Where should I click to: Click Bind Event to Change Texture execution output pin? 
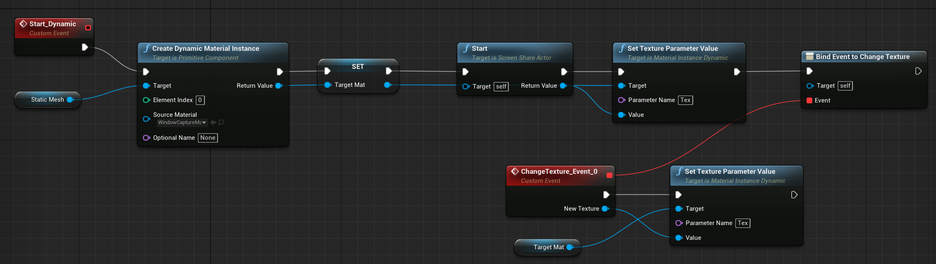(918, 71)
